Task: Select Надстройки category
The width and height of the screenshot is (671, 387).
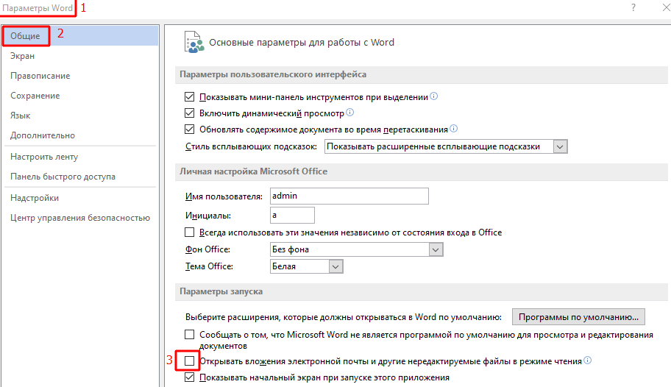Action: coord(80,197)
